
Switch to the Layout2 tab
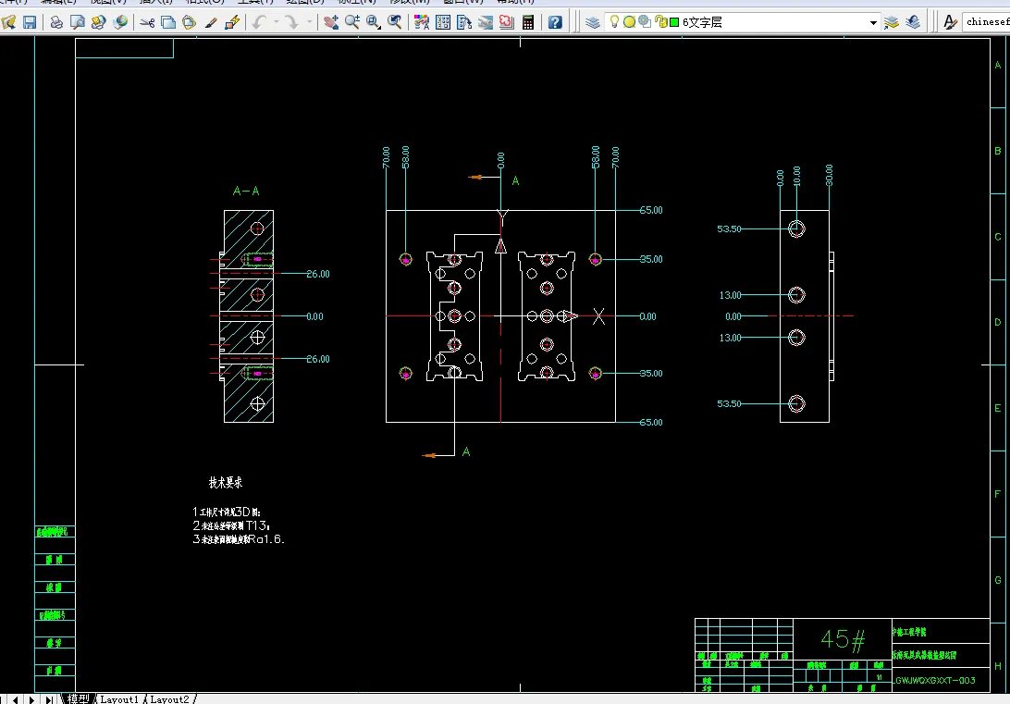[170, 698]
